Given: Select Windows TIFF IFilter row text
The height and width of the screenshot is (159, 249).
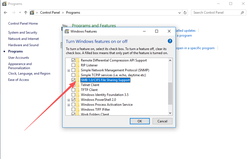Looking at the screenshot, I should pos(95,110).
